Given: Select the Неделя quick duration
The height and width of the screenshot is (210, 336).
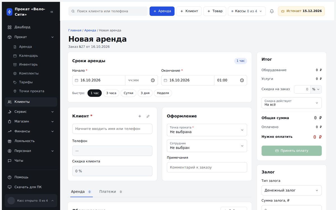Looking at the screenshot, I should [x=163, y=93].
